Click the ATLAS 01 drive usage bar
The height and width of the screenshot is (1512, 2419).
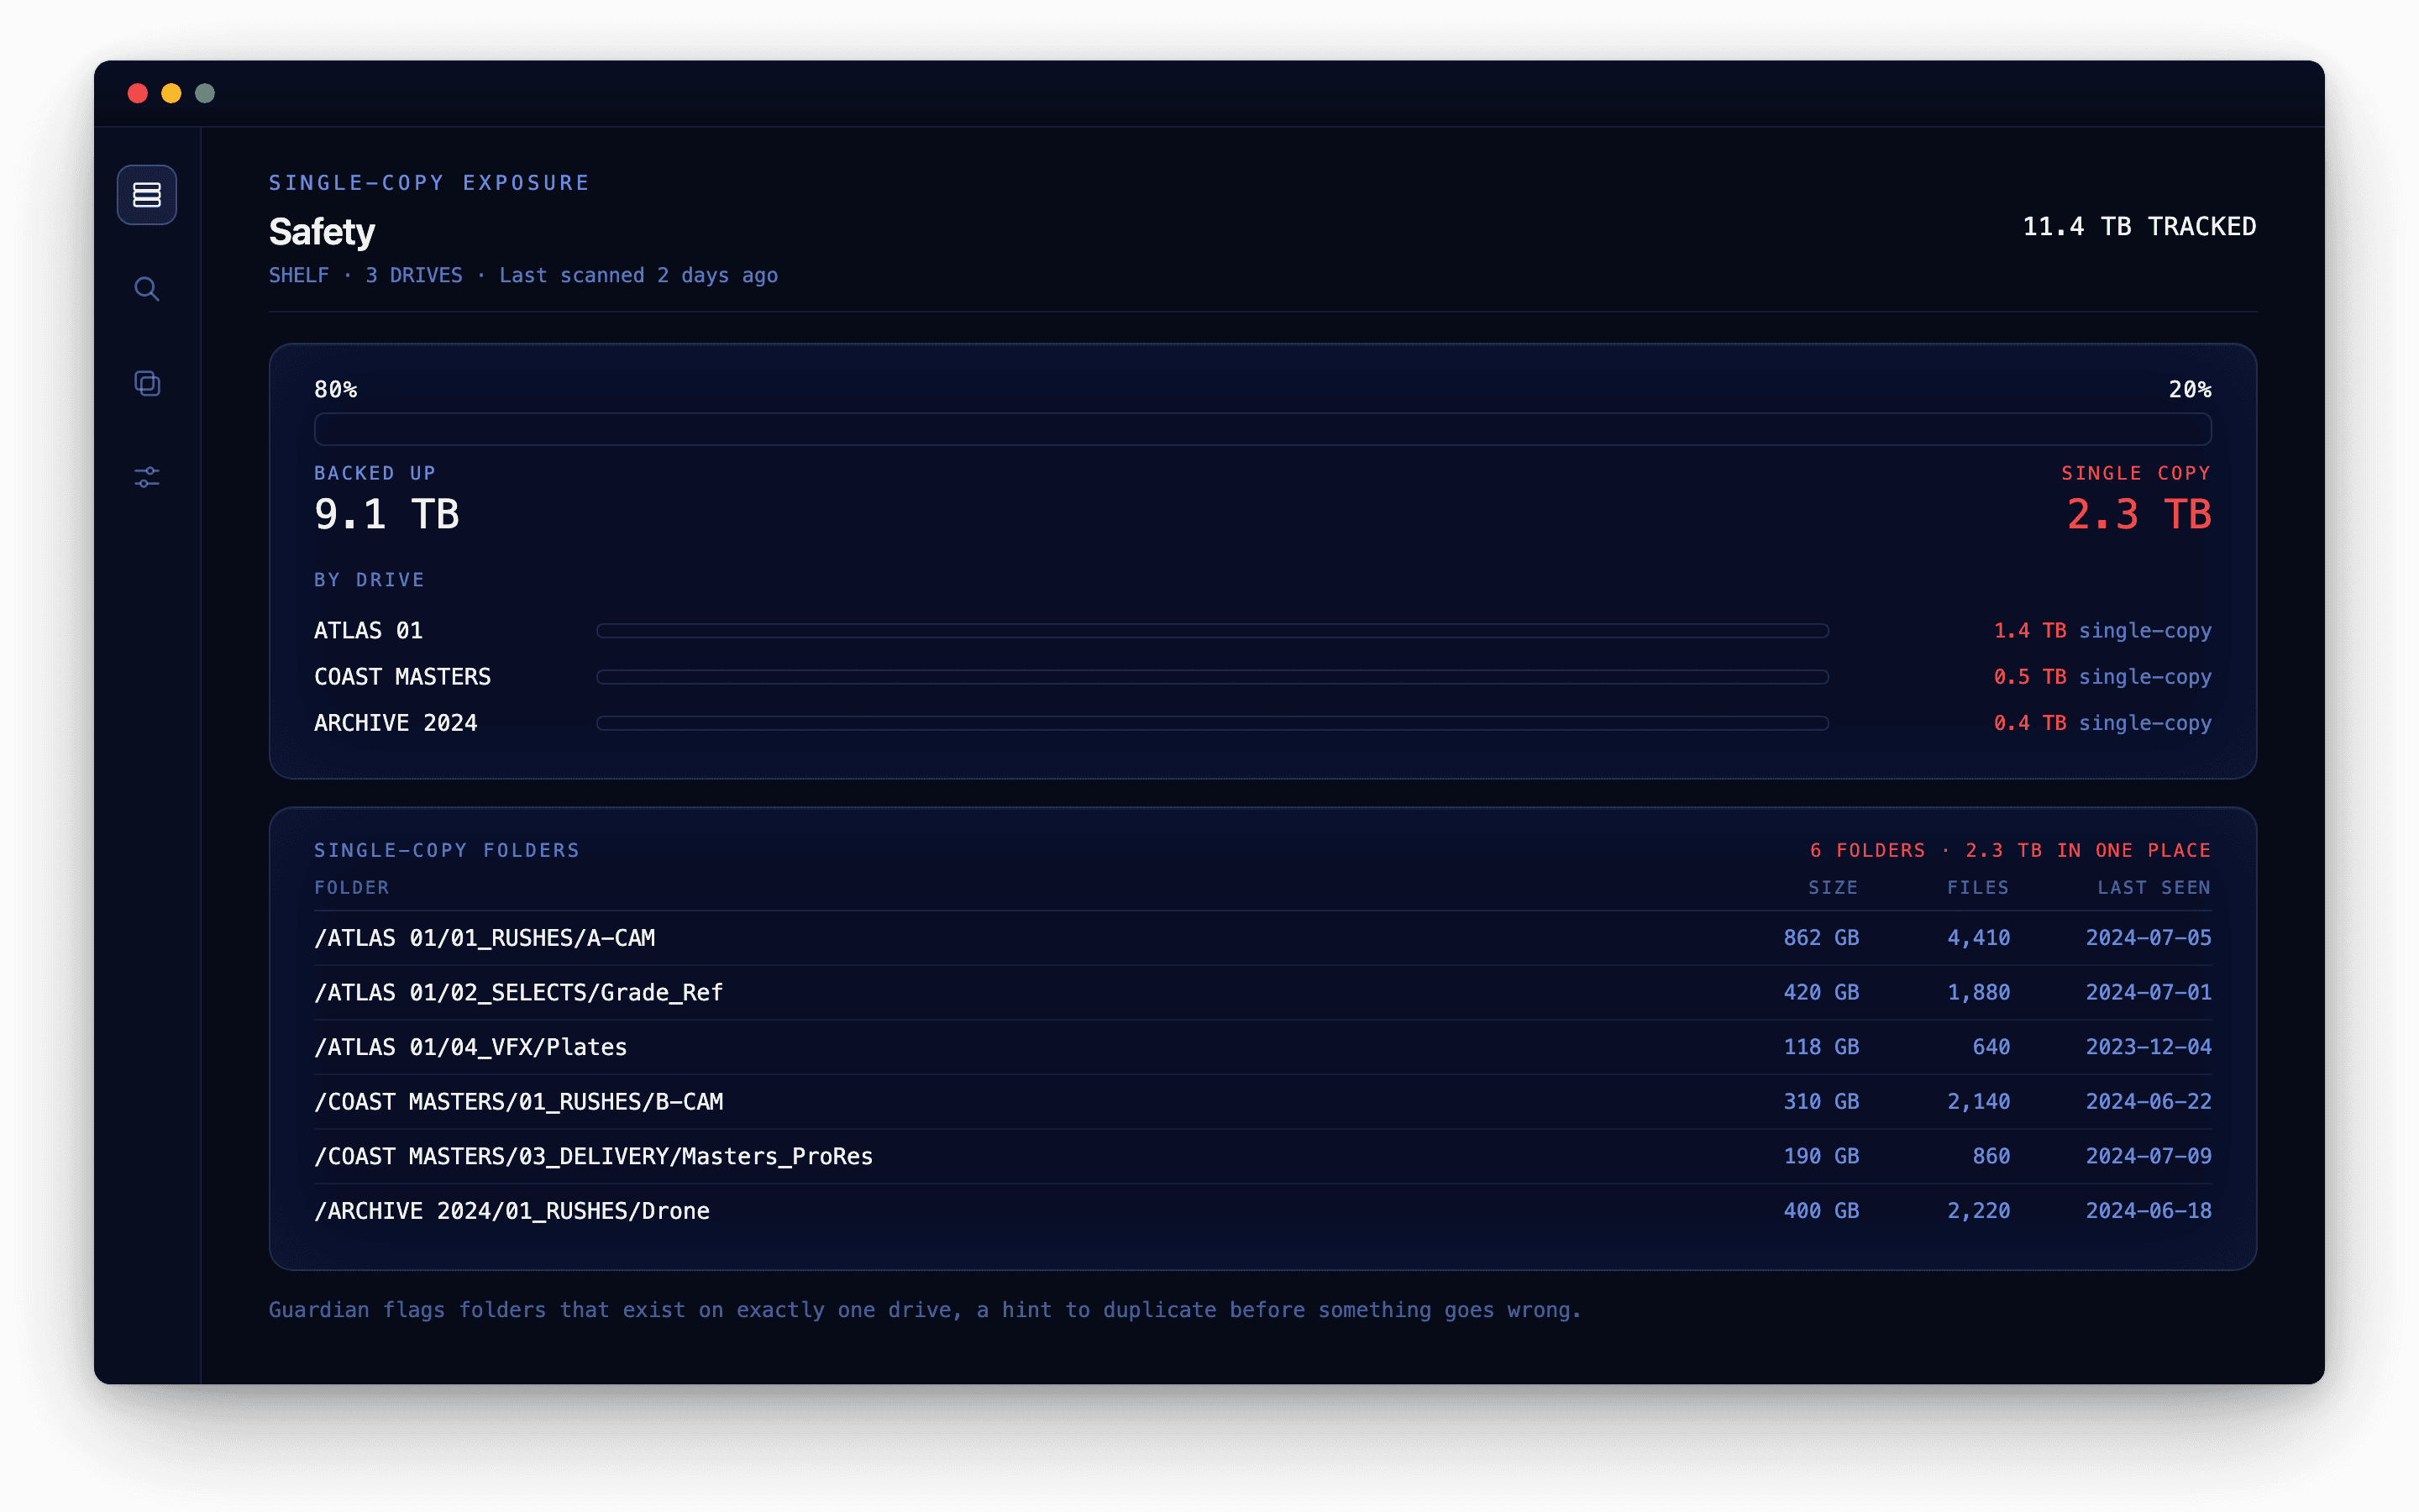coord(1213,631)
